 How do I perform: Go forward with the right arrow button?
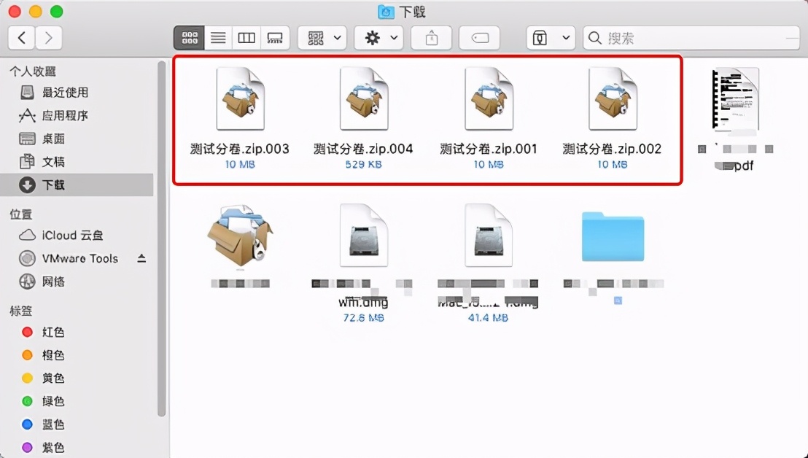pyautogui.click(x=49, y=38)
